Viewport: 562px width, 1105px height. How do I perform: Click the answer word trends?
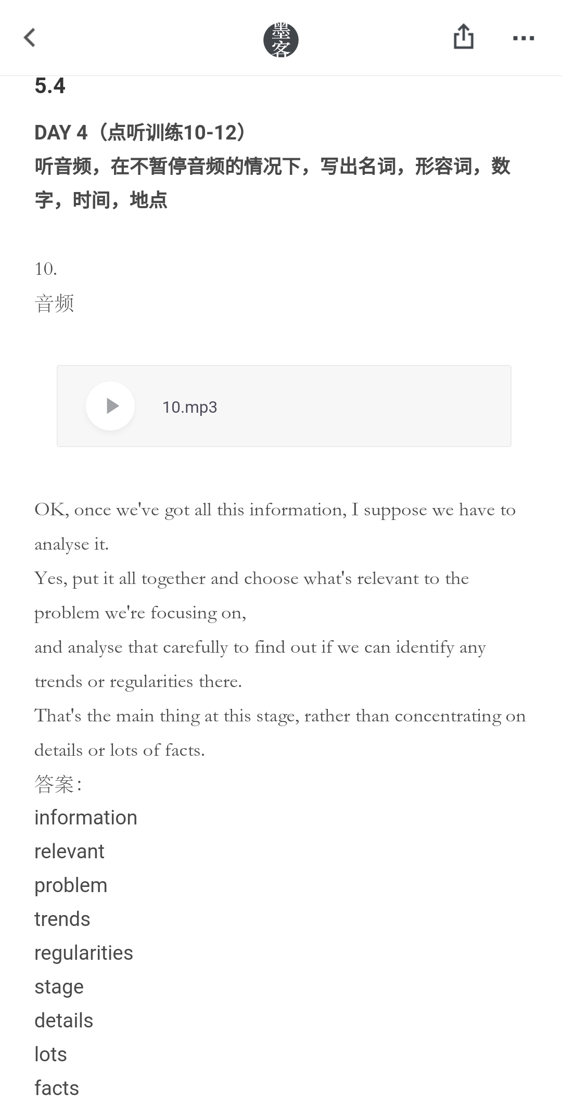pos(62,919)
